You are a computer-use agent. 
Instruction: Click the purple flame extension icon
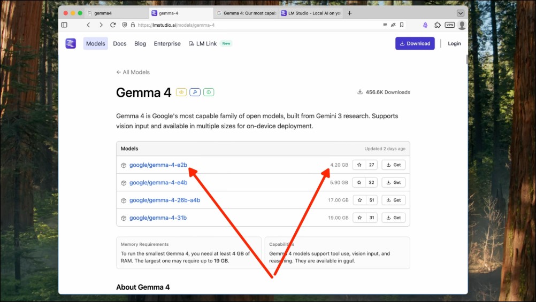coord(425,25)
